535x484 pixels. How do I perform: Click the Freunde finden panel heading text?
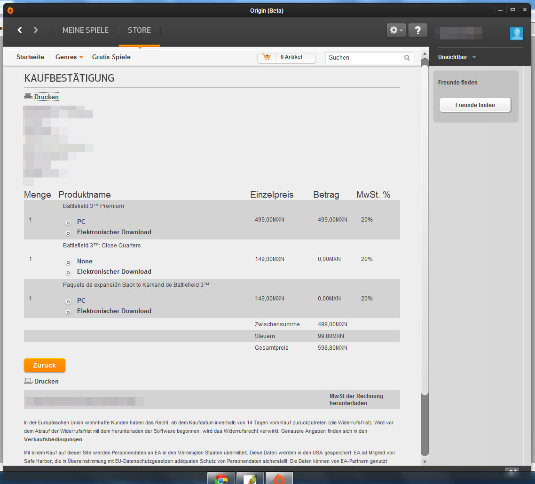(x=457, y=83)
